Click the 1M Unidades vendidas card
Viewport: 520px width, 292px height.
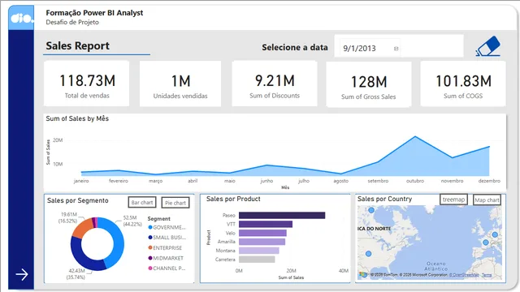click(x=180, y=84)
